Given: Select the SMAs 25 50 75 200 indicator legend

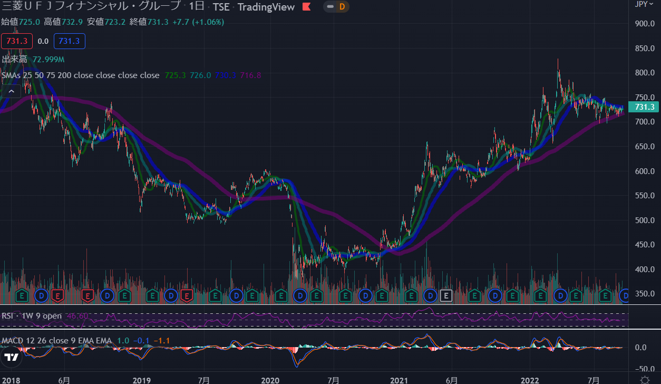Looking at the screenshot, I should tap(81, 75).
